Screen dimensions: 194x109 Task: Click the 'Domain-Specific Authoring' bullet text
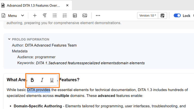tap(38, 106)
